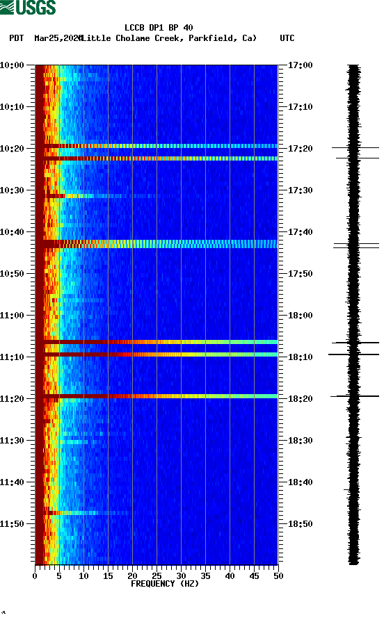Screen dimensions: 384x620
Task: Click the '10:00' PDT time label
Action: (12, 65)
